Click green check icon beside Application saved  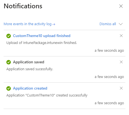[x=9, y=62]
